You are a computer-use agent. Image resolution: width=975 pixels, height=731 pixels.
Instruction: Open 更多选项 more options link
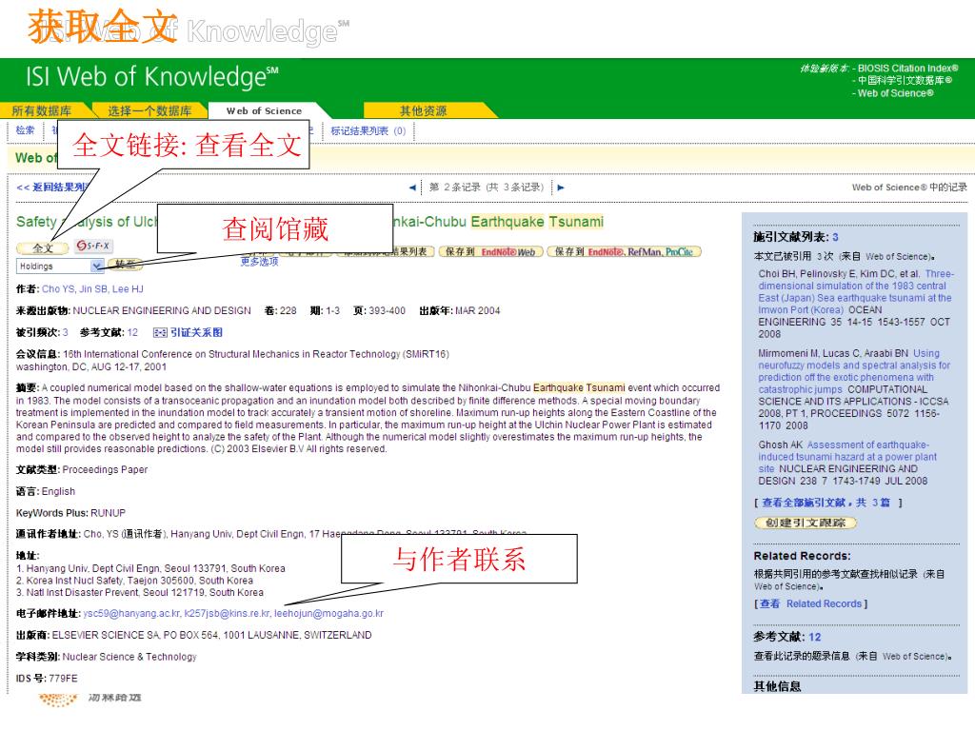[259, 262]
